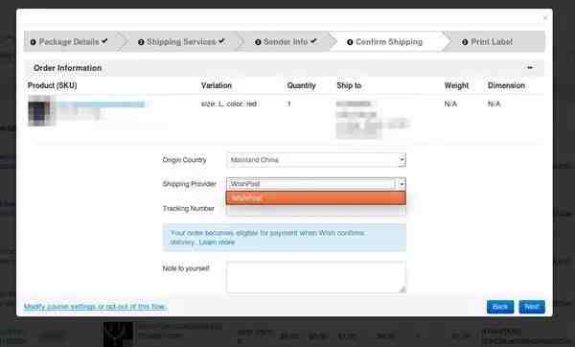Viewport: 575px width, 347px height.
Task: Open the Origin Country dropdown
Action: coord(316,160)
